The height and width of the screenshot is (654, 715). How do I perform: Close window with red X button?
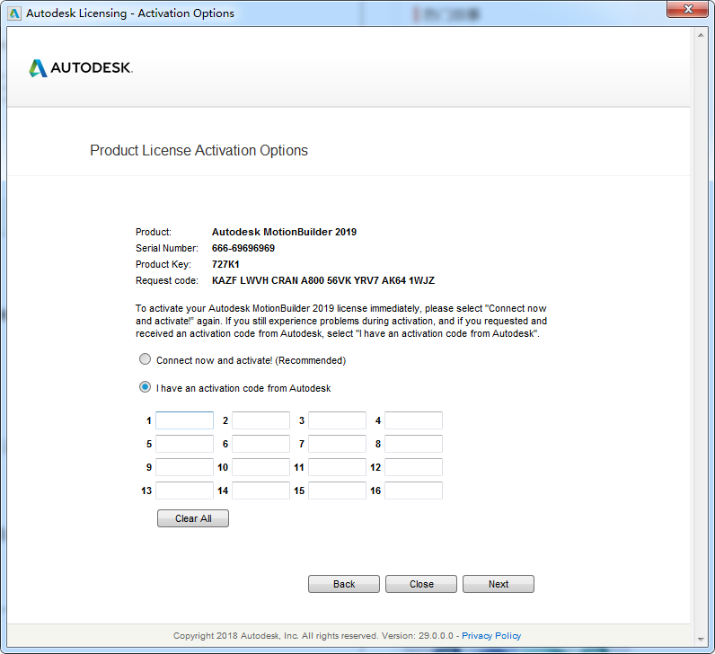pos(689,9)
